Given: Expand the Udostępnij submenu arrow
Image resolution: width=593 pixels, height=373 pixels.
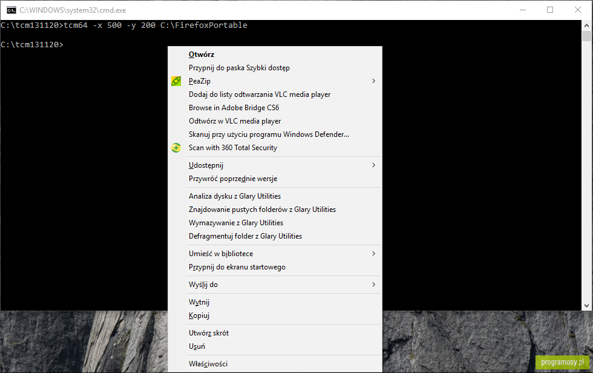Looking at the screenshot, I should click(x=374, y=165).
